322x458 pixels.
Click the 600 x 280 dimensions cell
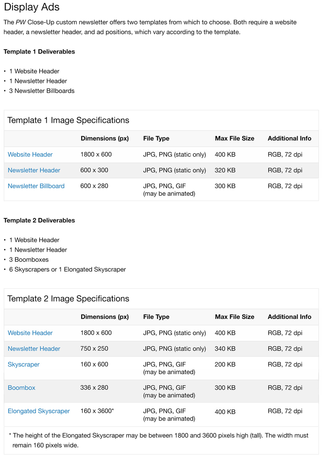[x=94, y=186]
